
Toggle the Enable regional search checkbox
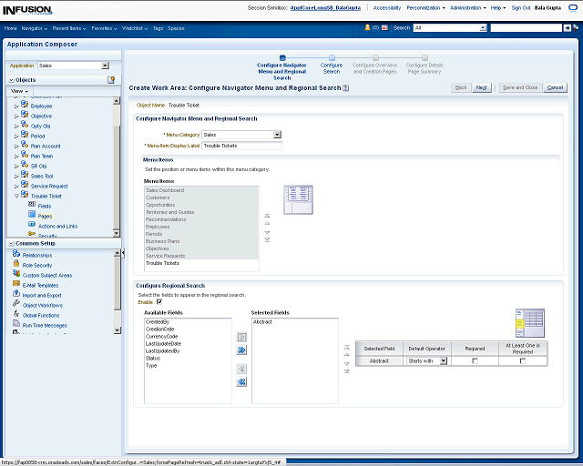(159, 301)
